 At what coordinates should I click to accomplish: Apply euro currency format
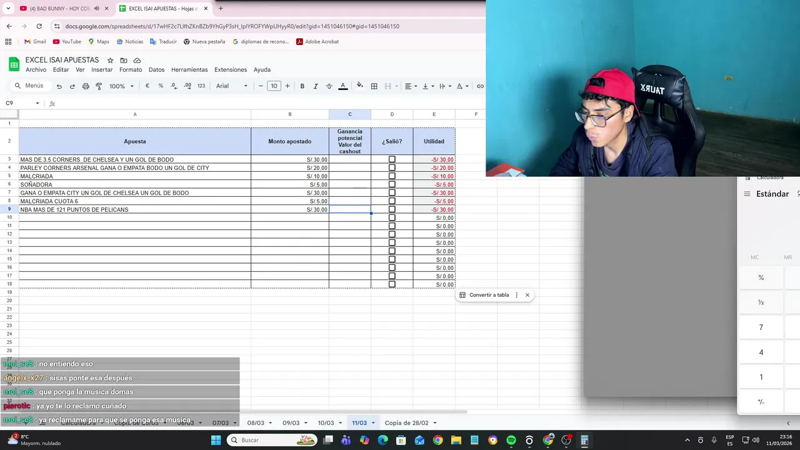[147, 86]
